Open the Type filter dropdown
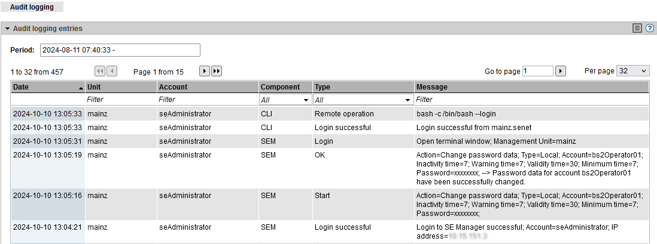This screenshot has width=657, height=244. pos(363,100)
